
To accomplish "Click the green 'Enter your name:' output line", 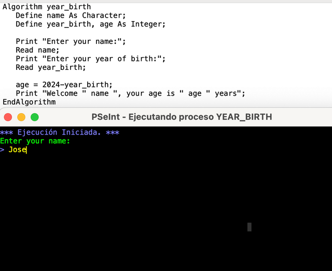I will pos(35,141).
